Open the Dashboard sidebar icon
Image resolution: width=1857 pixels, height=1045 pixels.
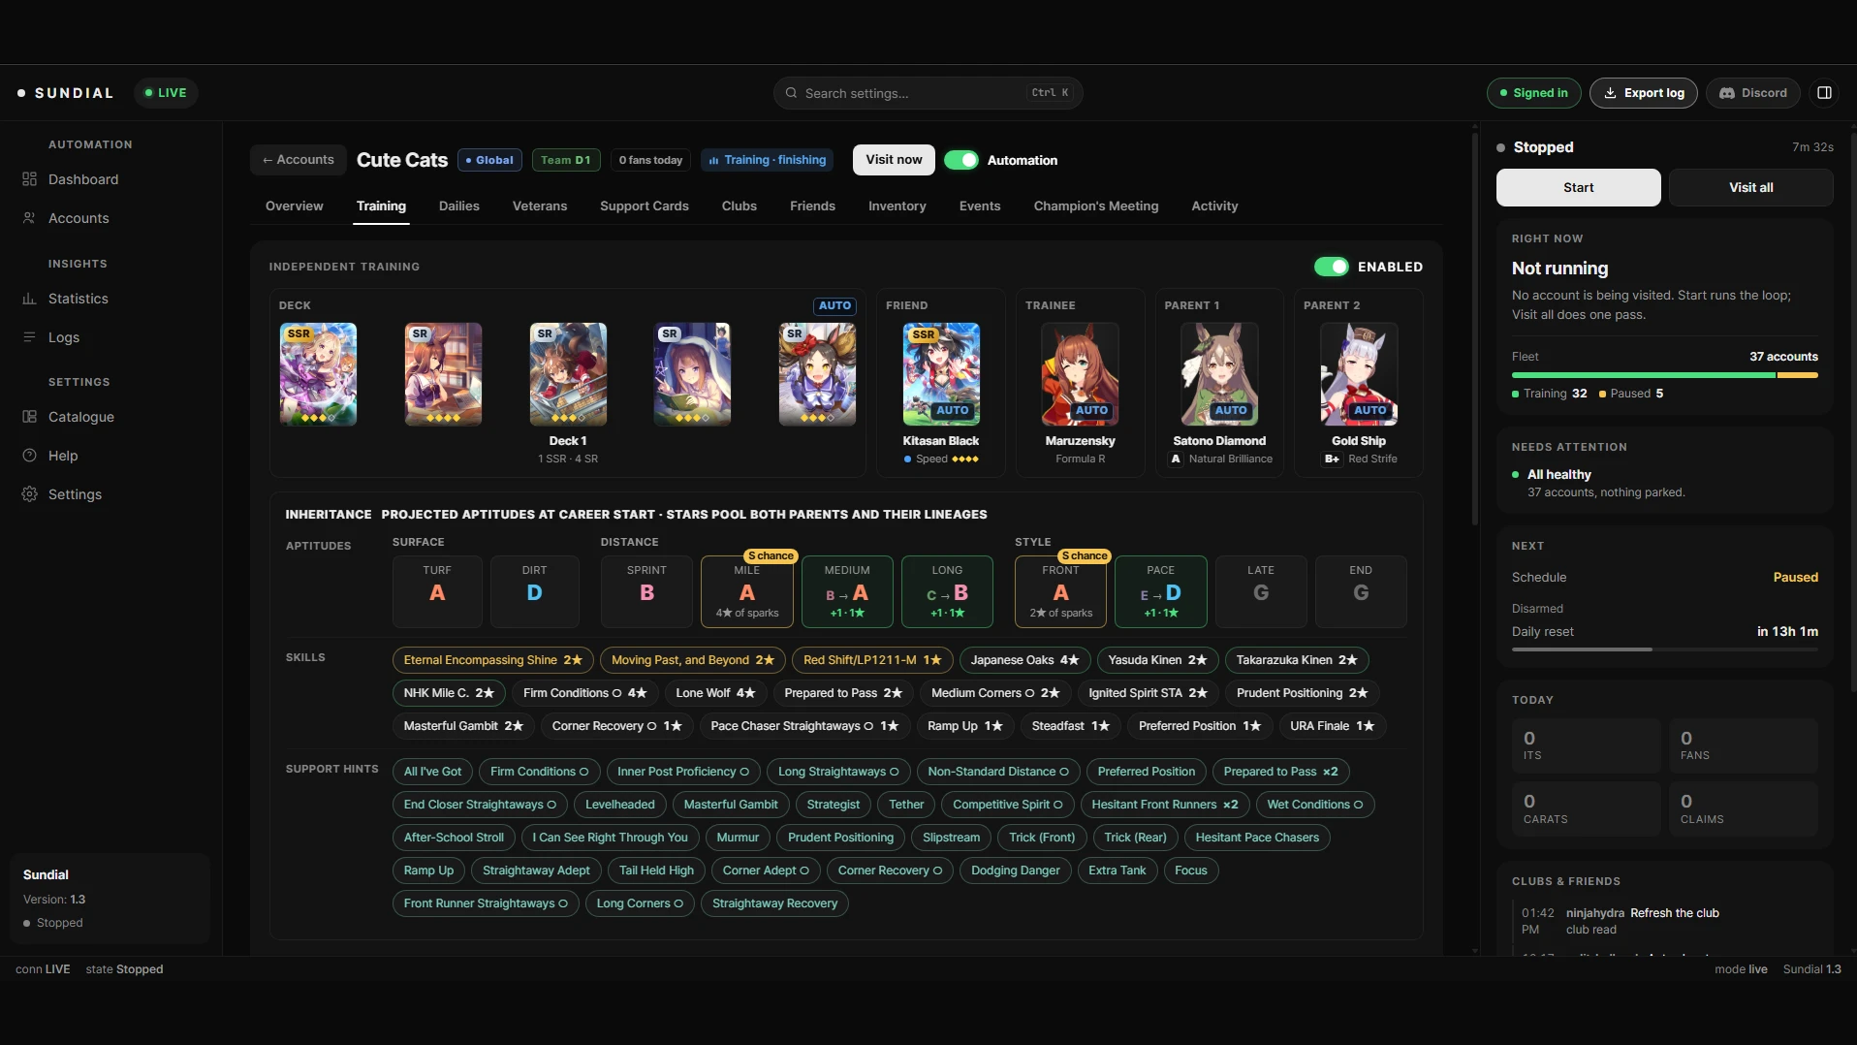(29, 179)
